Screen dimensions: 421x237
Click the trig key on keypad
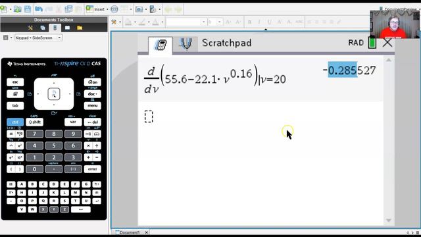point(20,134)
